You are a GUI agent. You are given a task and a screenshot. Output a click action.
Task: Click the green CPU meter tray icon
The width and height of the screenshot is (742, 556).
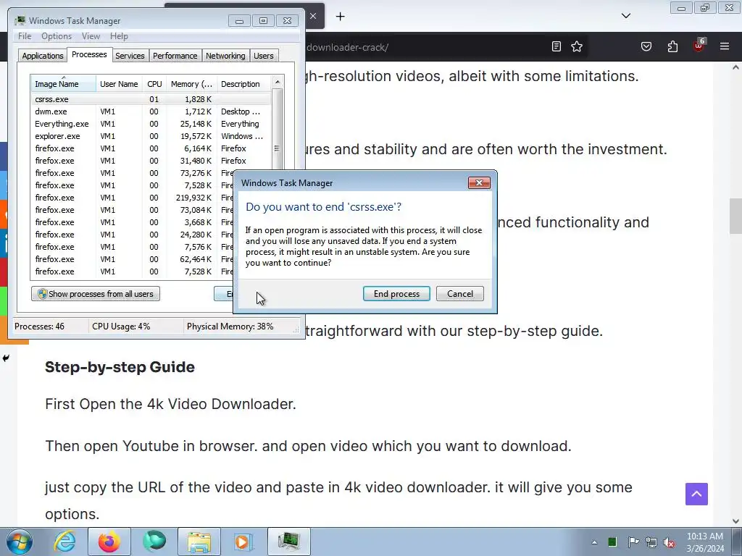click(x=612, y=542)
